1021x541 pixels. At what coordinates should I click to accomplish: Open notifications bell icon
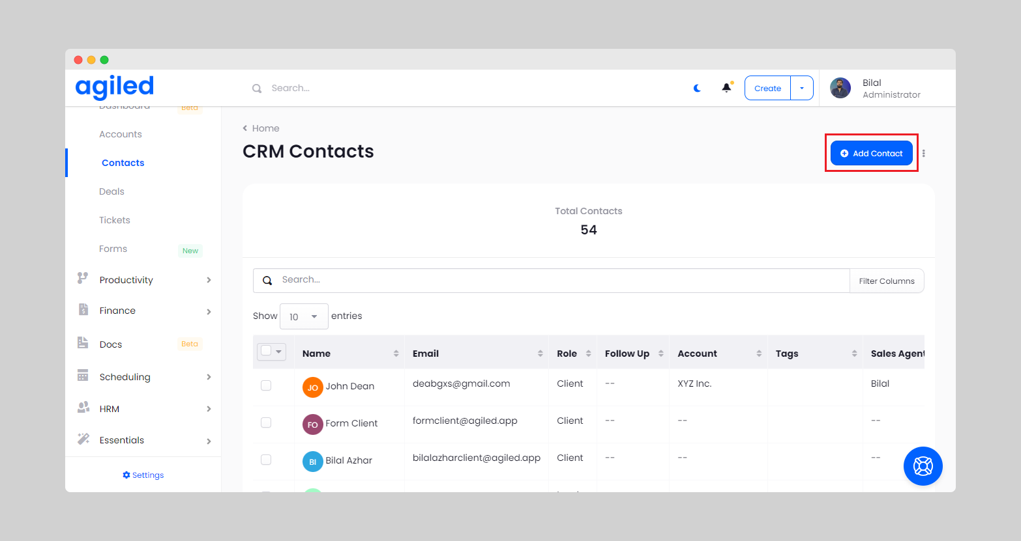(x=726, y=88)
